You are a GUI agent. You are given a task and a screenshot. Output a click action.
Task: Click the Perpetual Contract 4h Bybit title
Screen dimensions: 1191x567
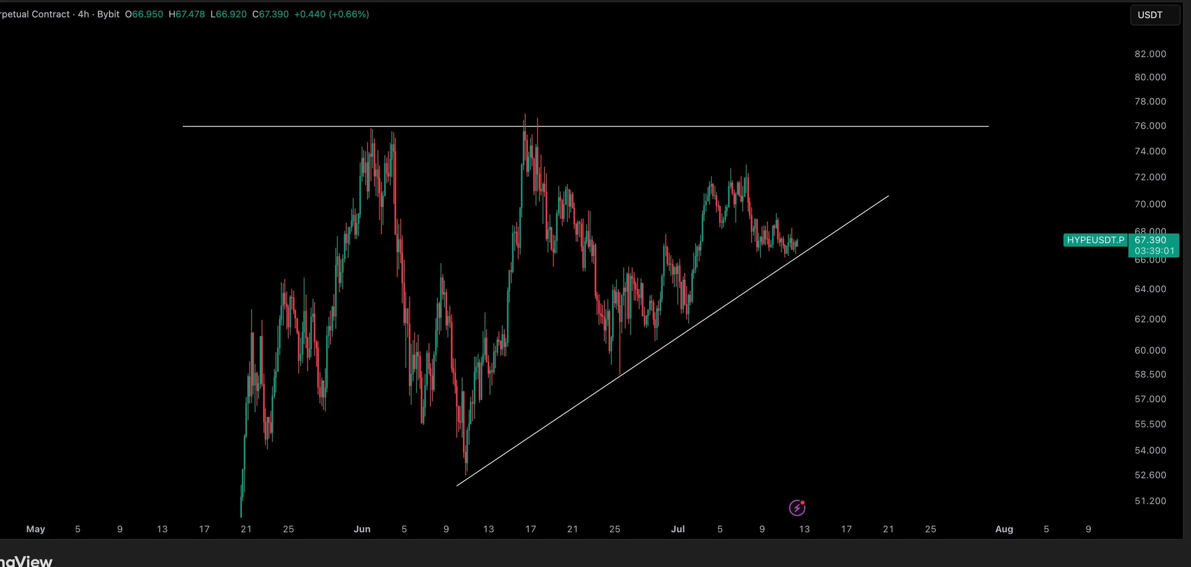coord(60,14)
